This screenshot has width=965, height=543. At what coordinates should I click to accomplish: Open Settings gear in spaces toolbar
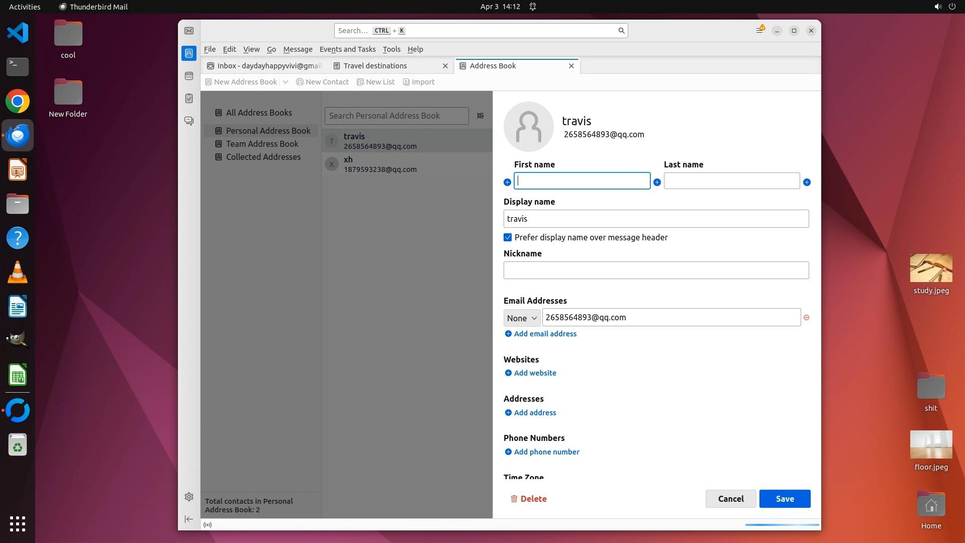coord(189,497)
